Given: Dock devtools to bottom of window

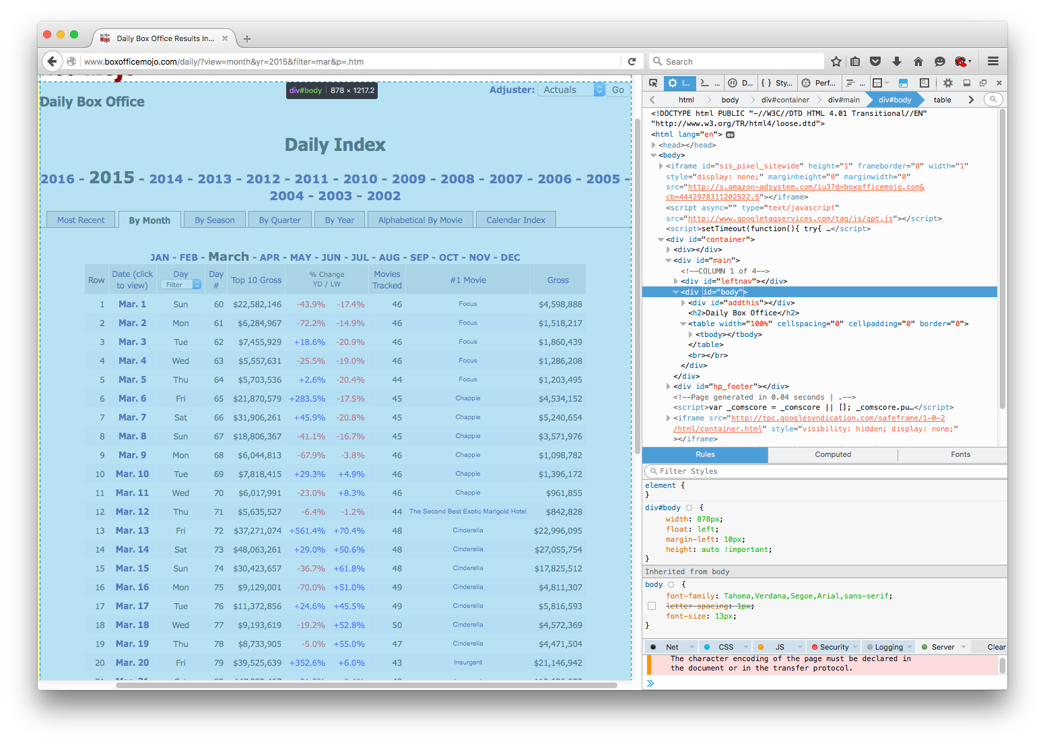Looking at the screenshot, I should tap(967, 83).
